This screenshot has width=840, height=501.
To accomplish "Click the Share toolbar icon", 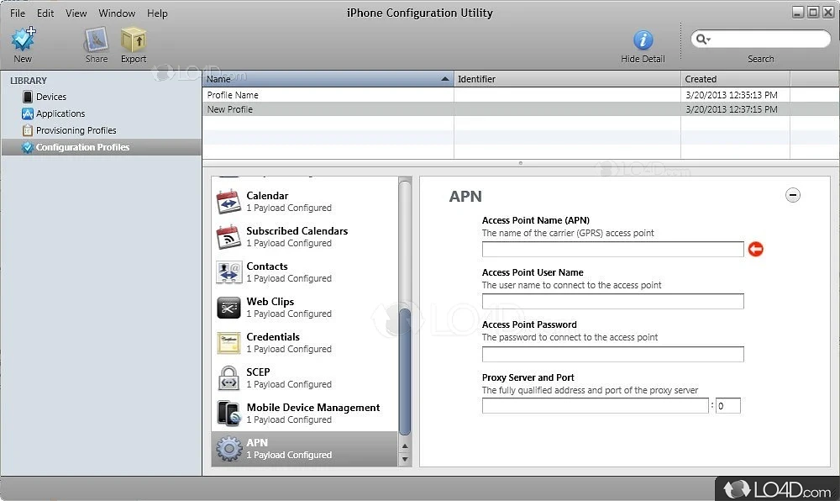I will coord(96,40).
